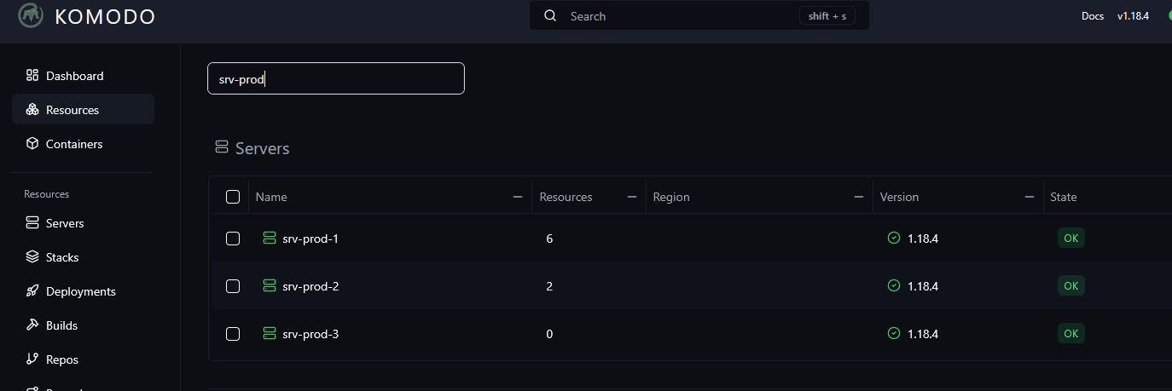Viewport: 1172px width, 391px height.
Task: Check the box for srv-prod-2
Action: tap(233, 286)
